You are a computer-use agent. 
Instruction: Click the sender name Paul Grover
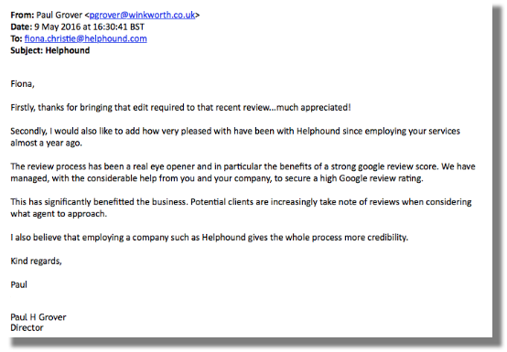[x=59, y=16]
